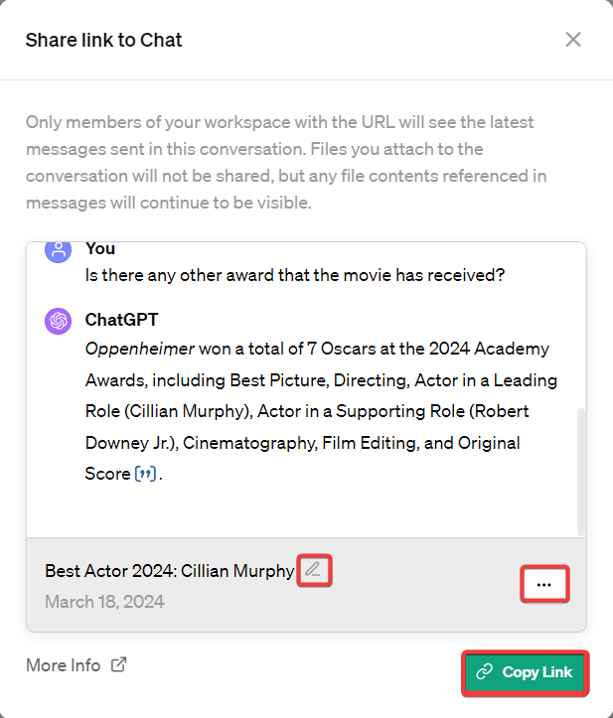Screen dimensions: 613x718
Task: Click the You sender name
Action: (100, 248)
